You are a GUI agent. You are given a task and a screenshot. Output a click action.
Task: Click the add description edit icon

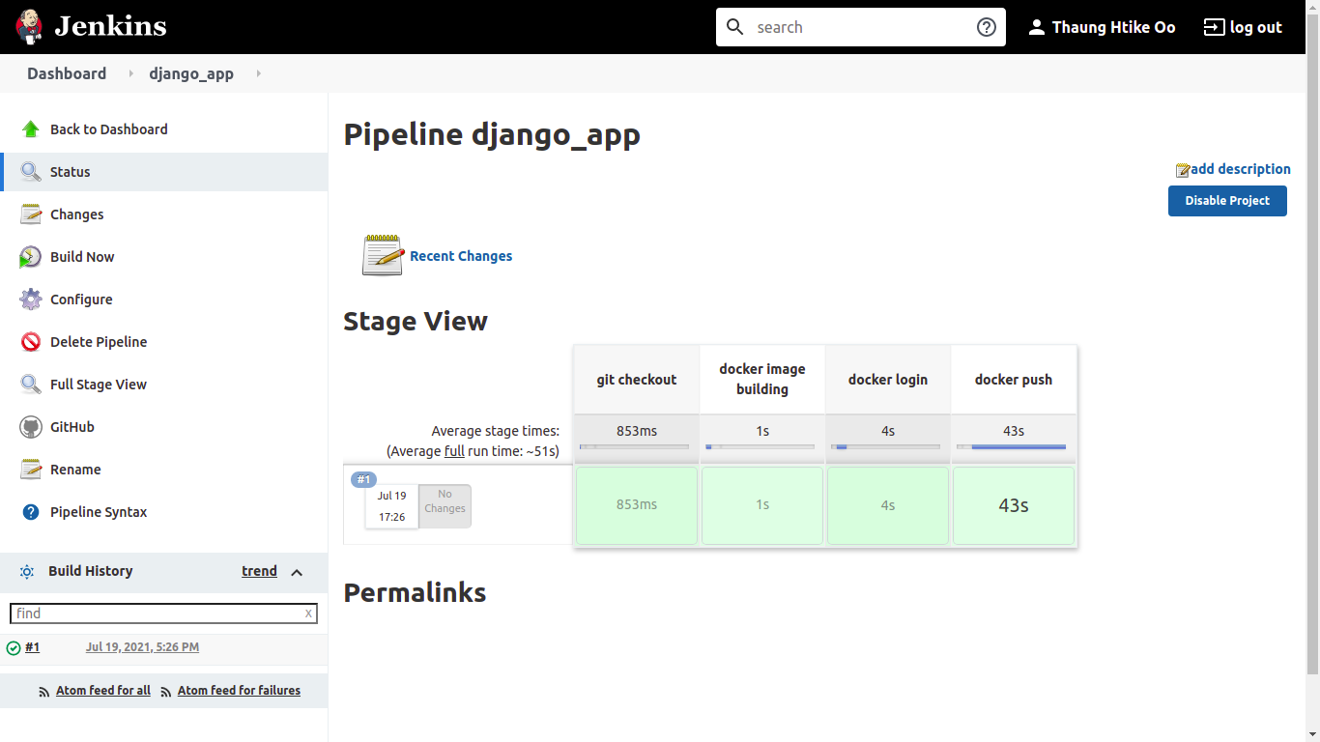[x=1183, y=170]
